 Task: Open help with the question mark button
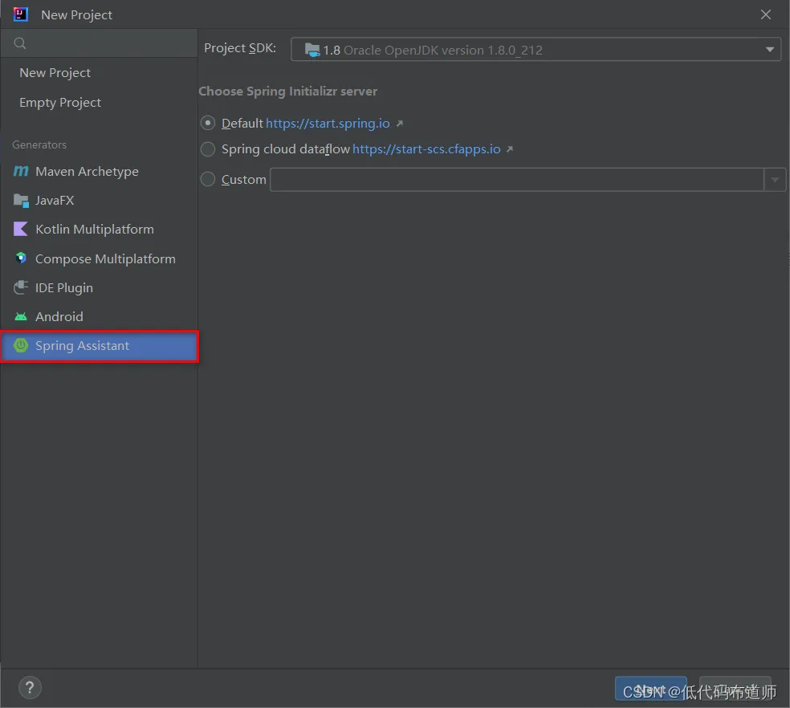(x=30, y=688)
